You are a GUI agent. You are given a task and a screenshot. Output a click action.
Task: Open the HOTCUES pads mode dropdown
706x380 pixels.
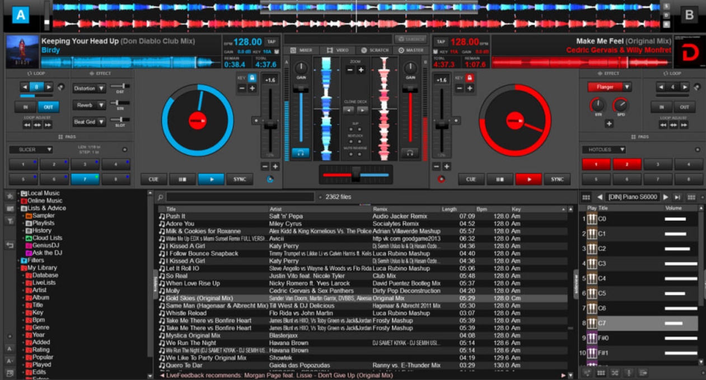[604, 150]
